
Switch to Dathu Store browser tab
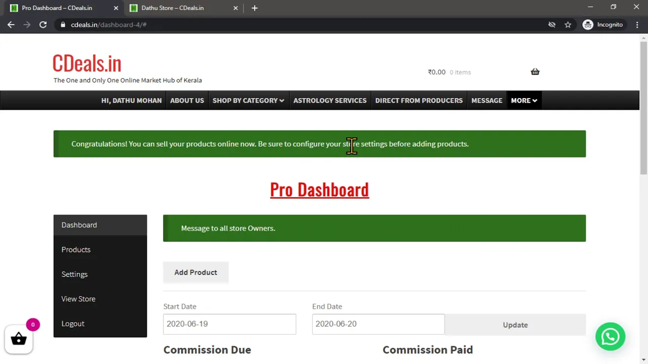click(183, 8)
